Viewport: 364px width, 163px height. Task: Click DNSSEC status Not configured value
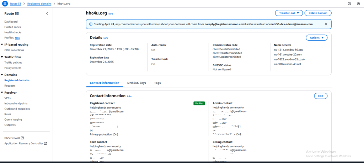[222, 69]
